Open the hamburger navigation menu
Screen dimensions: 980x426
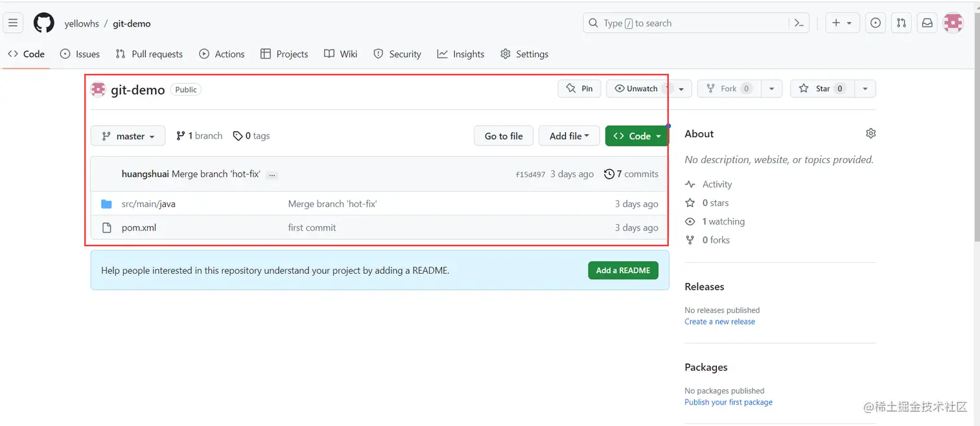pos(13,23)
